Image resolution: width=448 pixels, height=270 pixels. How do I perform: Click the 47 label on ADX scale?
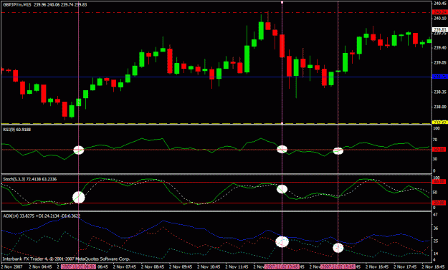[x=435, y=215]
